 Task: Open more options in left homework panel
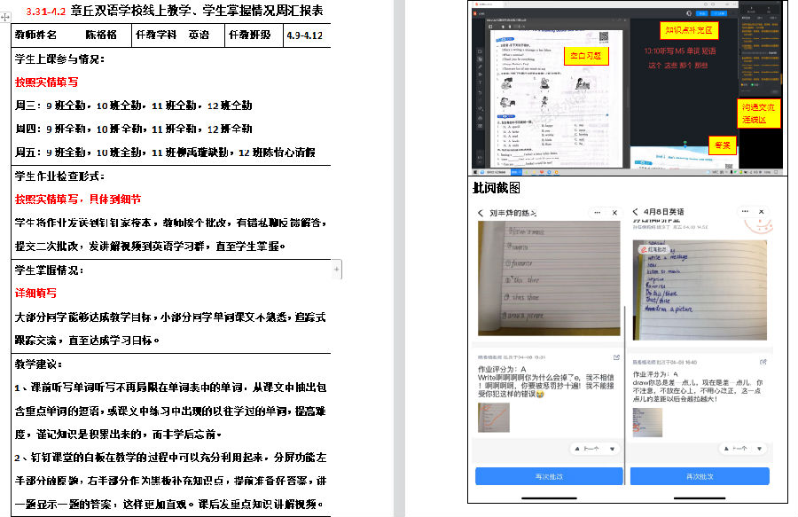pos(597,213)
